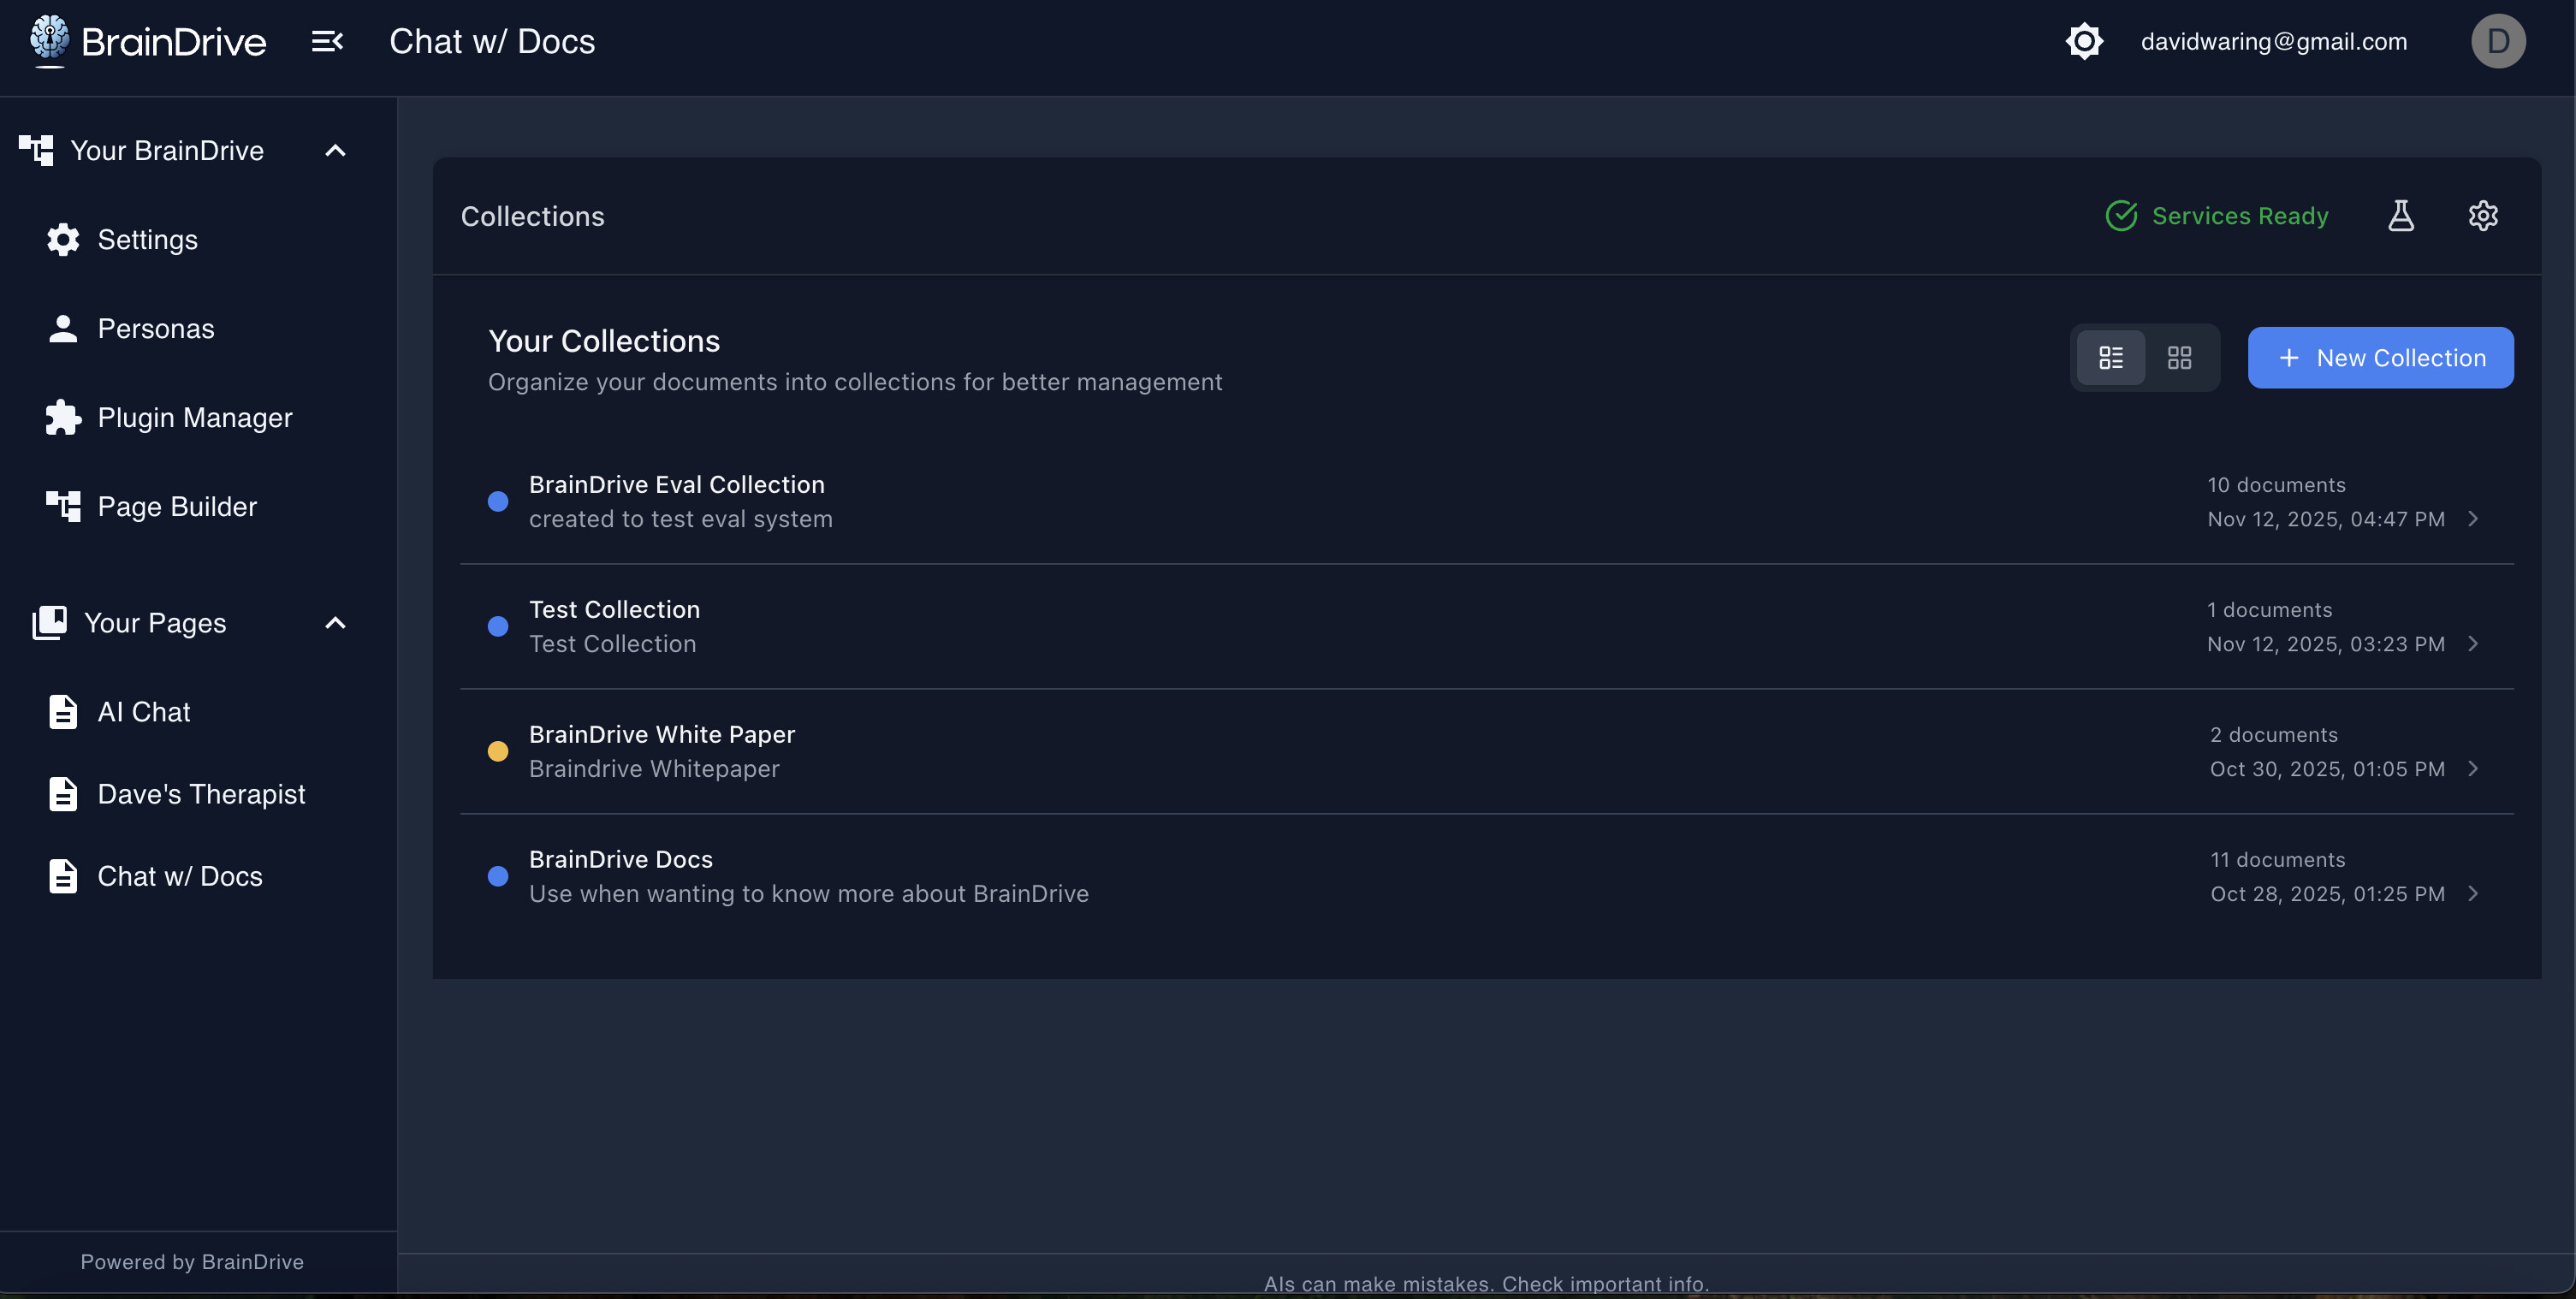Switch to grid view layout
2576x1299 pixels.
[x=2179, y=358]
